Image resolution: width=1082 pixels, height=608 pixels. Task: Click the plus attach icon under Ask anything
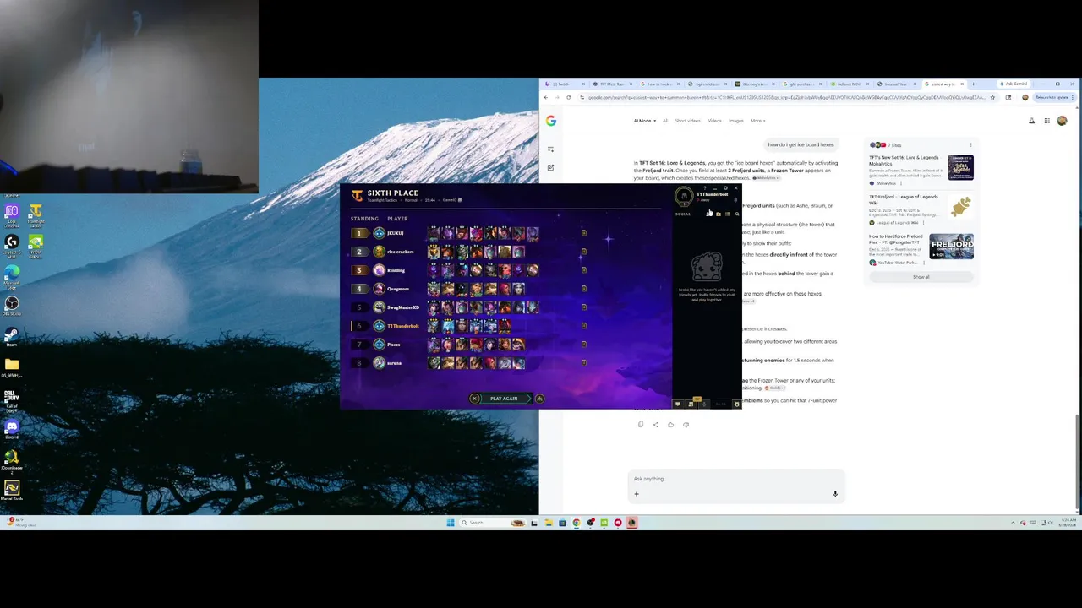coord(637,494)
